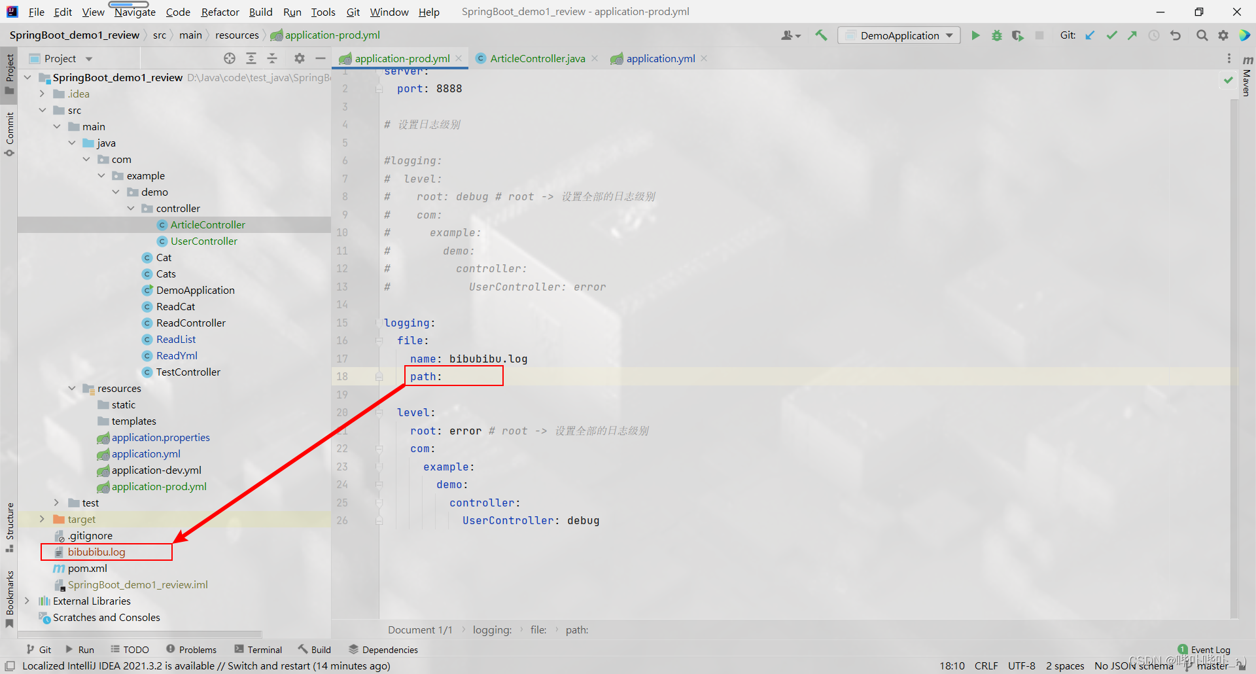Click logging: in the editor breadcrumb
The height and width of the screenshot is (674, 1256).
pos(492,630)
